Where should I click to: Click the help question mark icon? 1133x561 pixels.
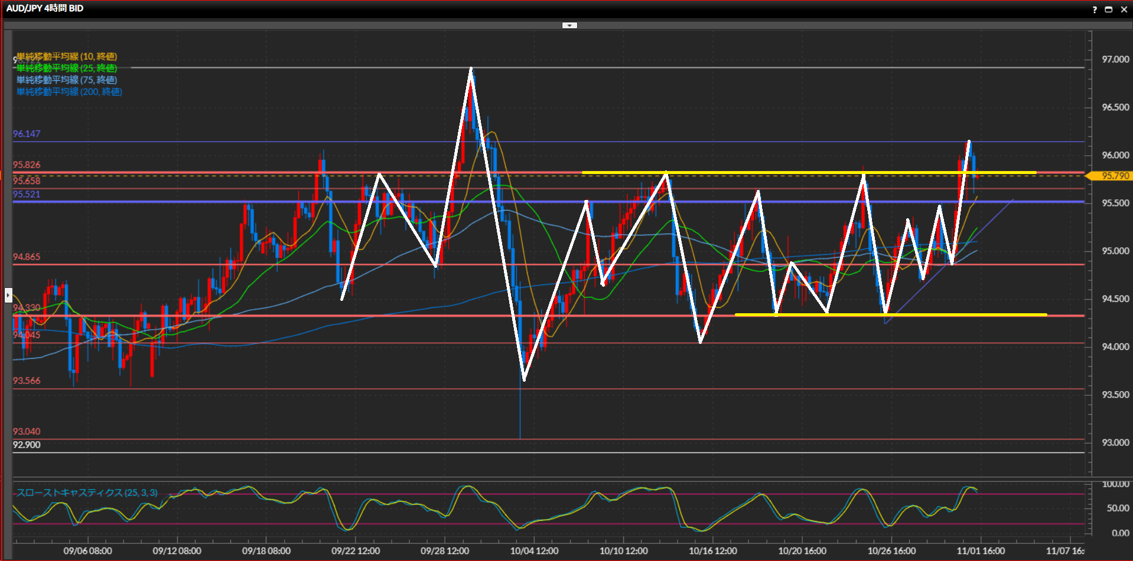(1095, 9)
